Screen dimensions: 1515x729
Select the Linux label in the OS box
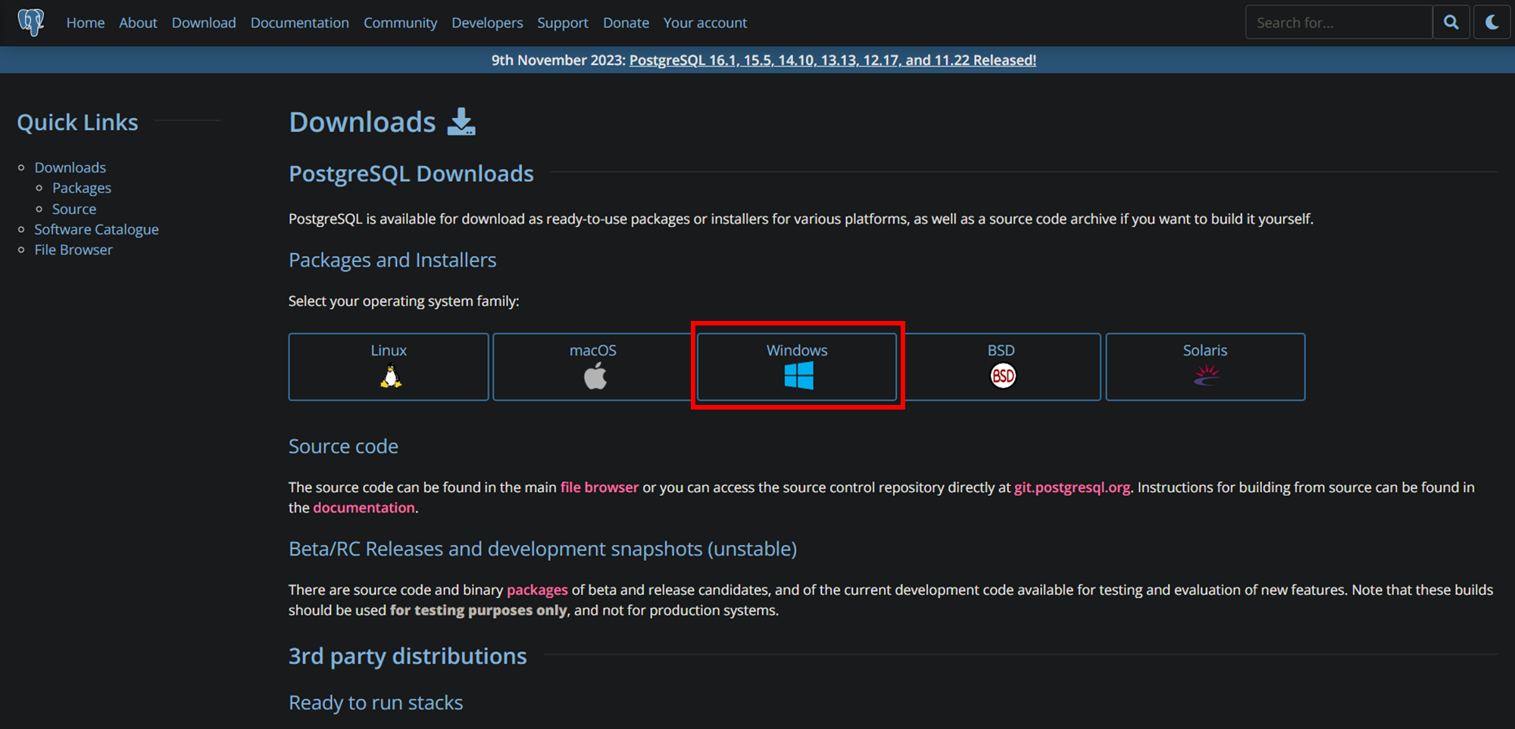tap(389, 350)
